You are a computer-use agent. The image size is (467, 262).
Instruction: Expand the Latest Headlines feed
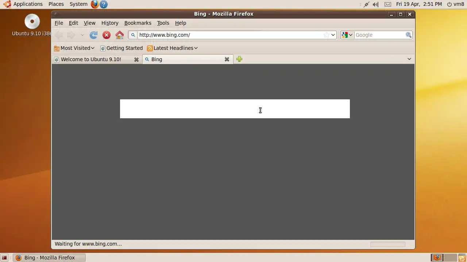[x=172, y=48]
